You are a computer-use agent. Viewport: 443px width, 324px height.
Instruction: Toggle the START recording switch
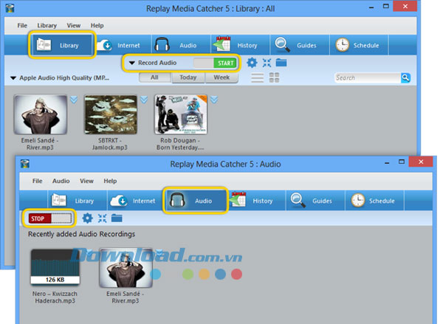point(215,63)
